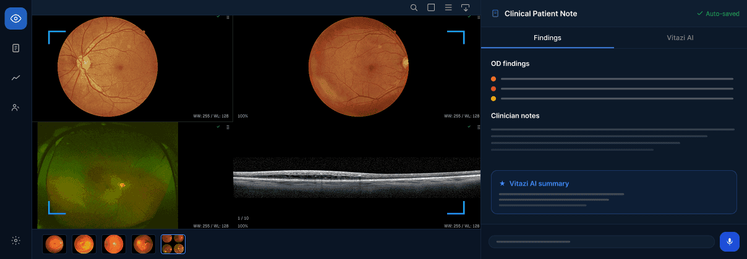Click the Clinician notes heading
Image resolution: width=747 pixels, height=259 pixels.
515,115
